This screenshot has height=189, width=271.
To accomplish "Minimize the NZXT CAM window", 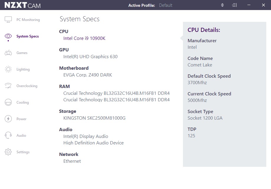I will (249, 5).
